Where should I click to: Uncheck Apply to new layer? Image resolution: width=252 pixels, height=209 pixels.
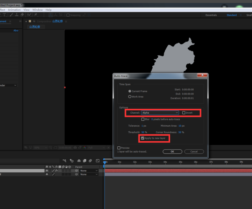coord(143,138)
